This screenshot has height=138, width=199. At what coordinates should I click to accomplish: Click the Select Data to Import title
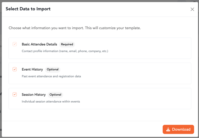pyautogui.click(x=28, y=9)
